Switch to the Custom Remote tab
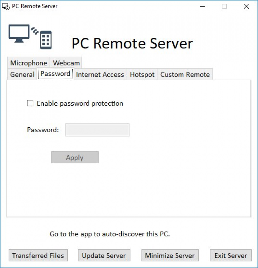The image size is (258, 268). click(x=185, y=74)
